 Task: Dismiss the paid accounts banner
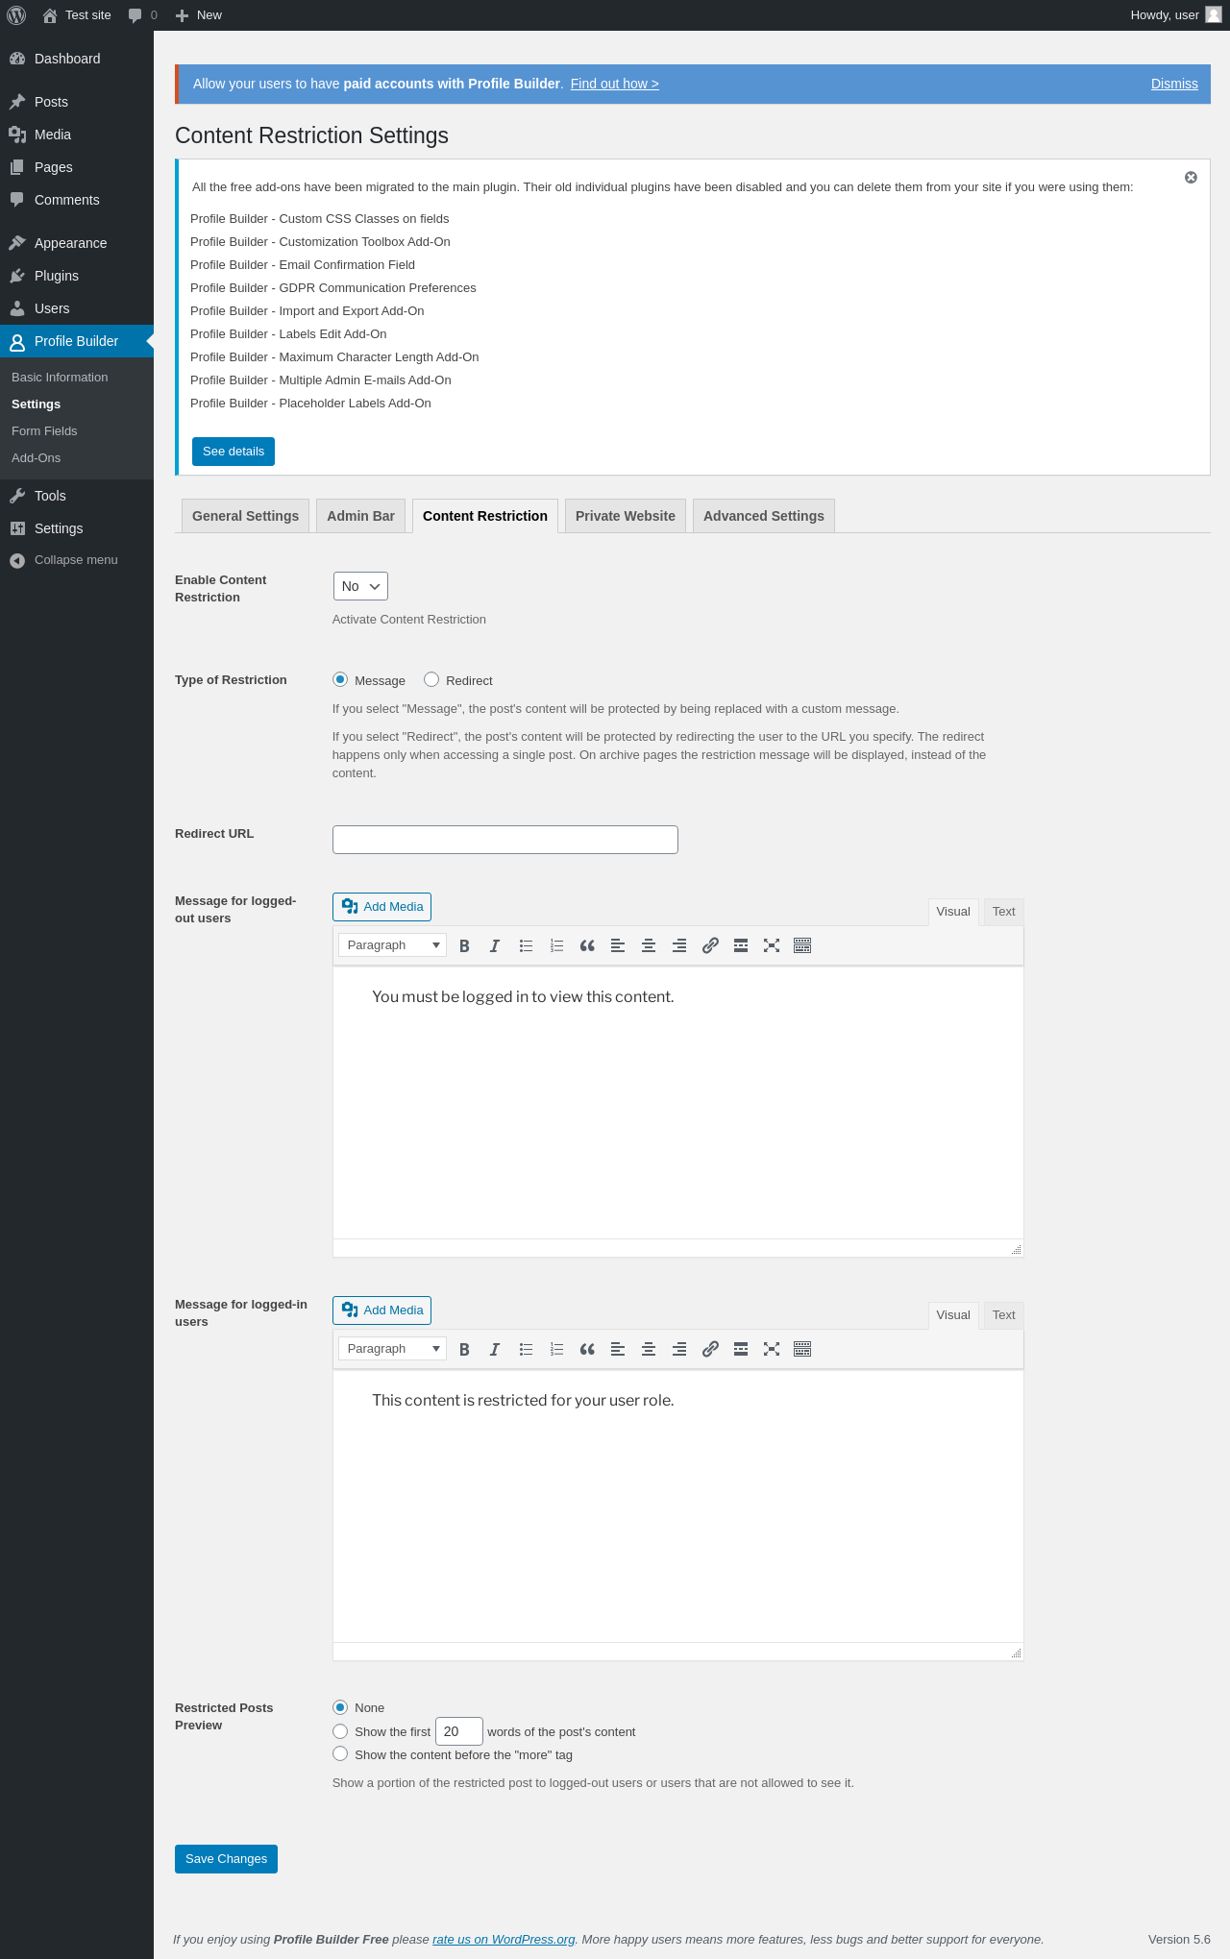click(x=1174, y=84)
